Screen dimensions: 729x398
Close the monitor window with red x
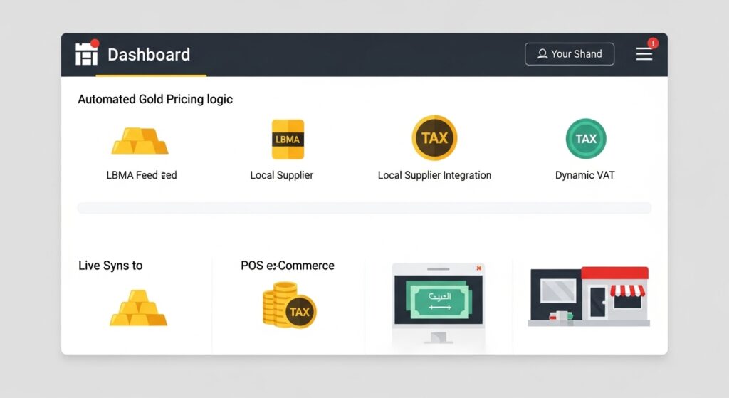point(478,268)
